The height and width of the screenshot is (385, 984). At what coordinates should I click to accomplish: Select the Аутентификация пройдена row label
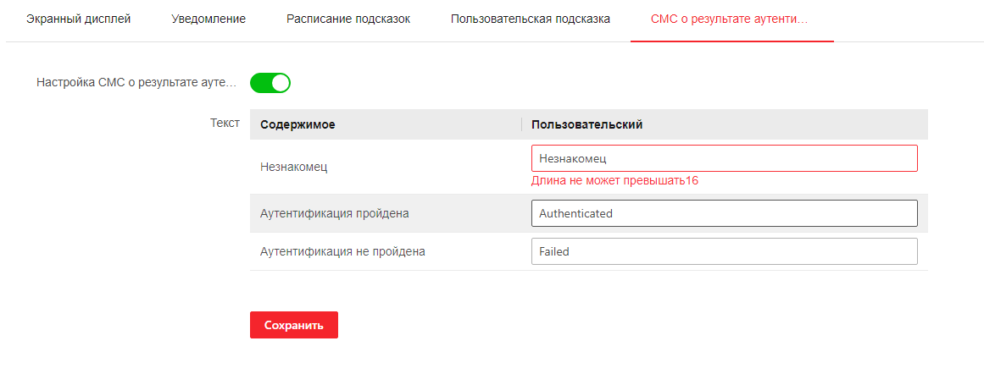pos(335,213)
